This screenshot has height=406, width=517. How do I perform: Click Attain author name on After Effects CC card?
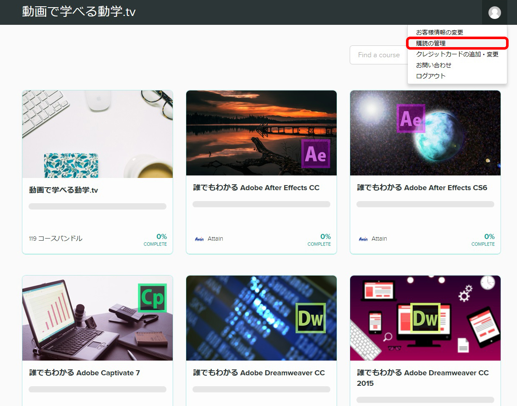point(215,239)
